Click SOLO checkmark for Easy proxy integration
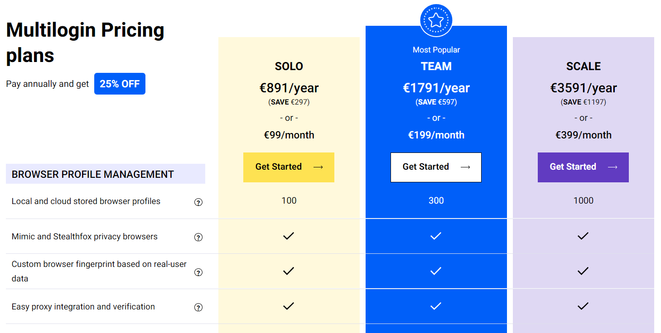This screenshot has height=333, width=661. pos(289,306)
